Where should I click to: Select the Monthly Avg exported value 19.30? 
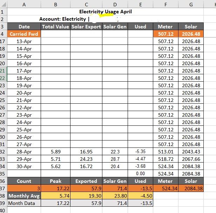[x=86, y=196]
